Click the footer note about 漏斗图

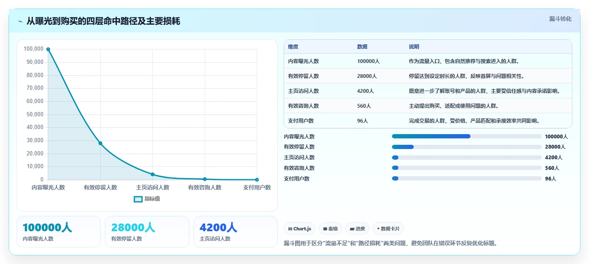click(390, 244)
